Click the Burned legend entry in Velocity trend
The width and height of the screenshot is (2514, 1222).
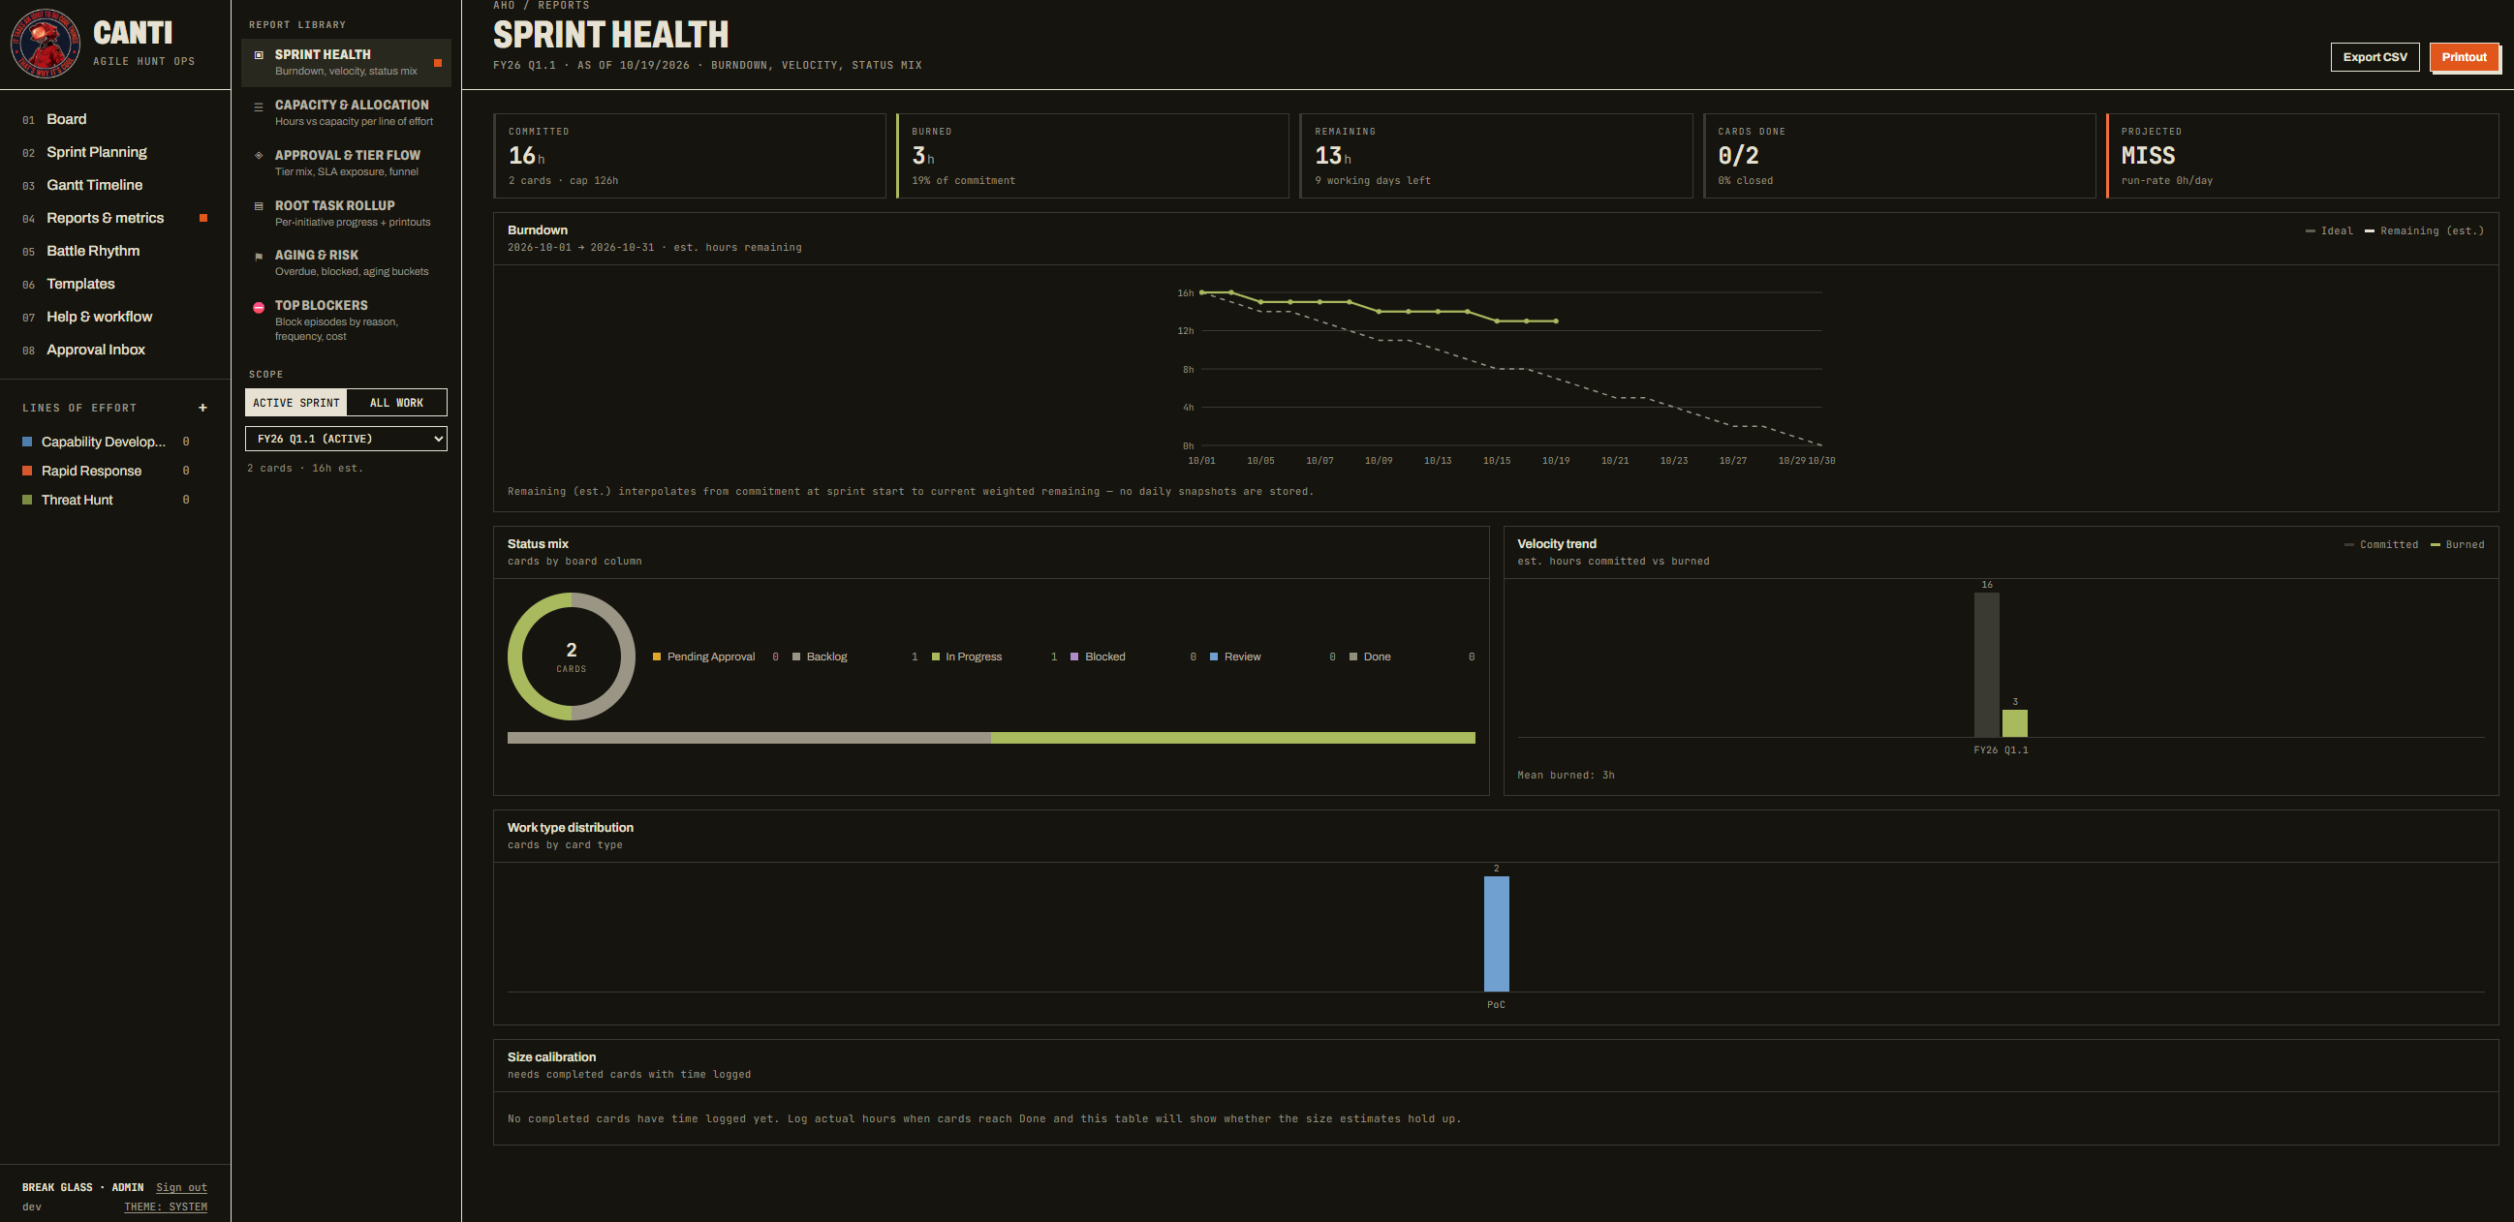click(2458, 545)
